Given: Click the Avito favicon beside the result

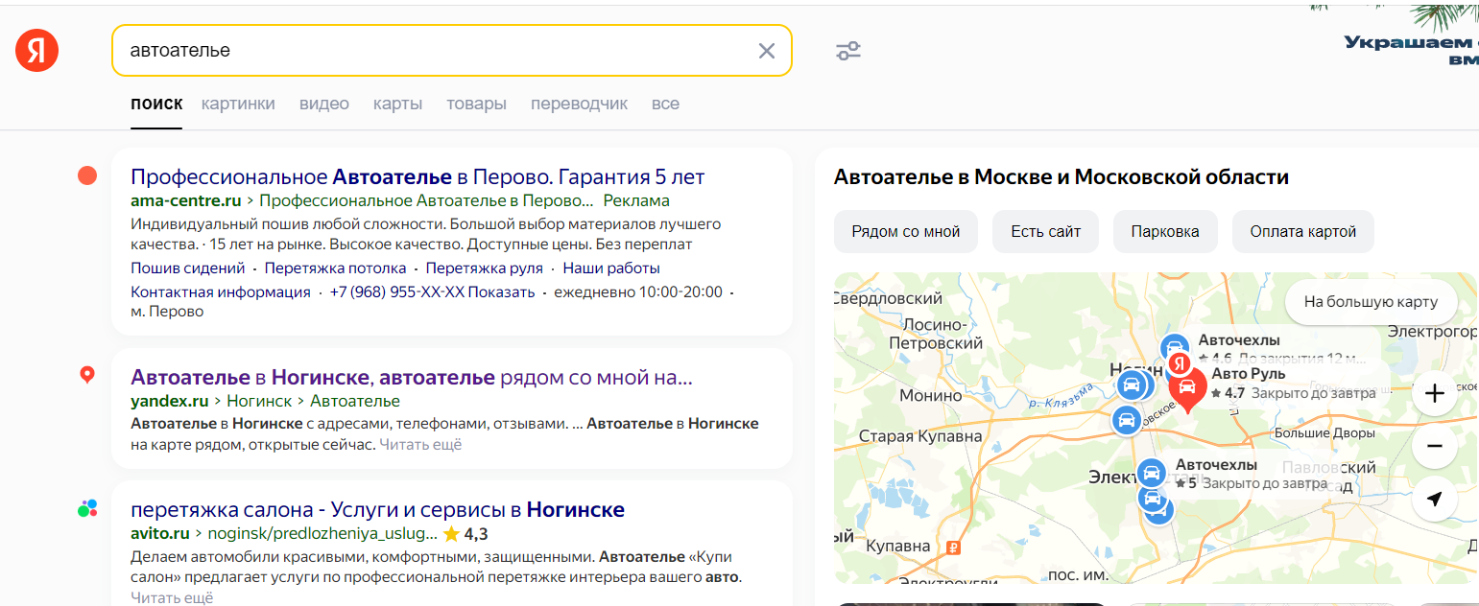Looking at the screenshot, I should coord(87,508).
